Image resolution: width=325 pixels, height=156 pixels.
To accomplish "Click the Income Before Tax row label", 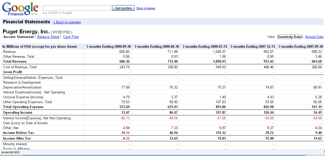I will [19, 133].
